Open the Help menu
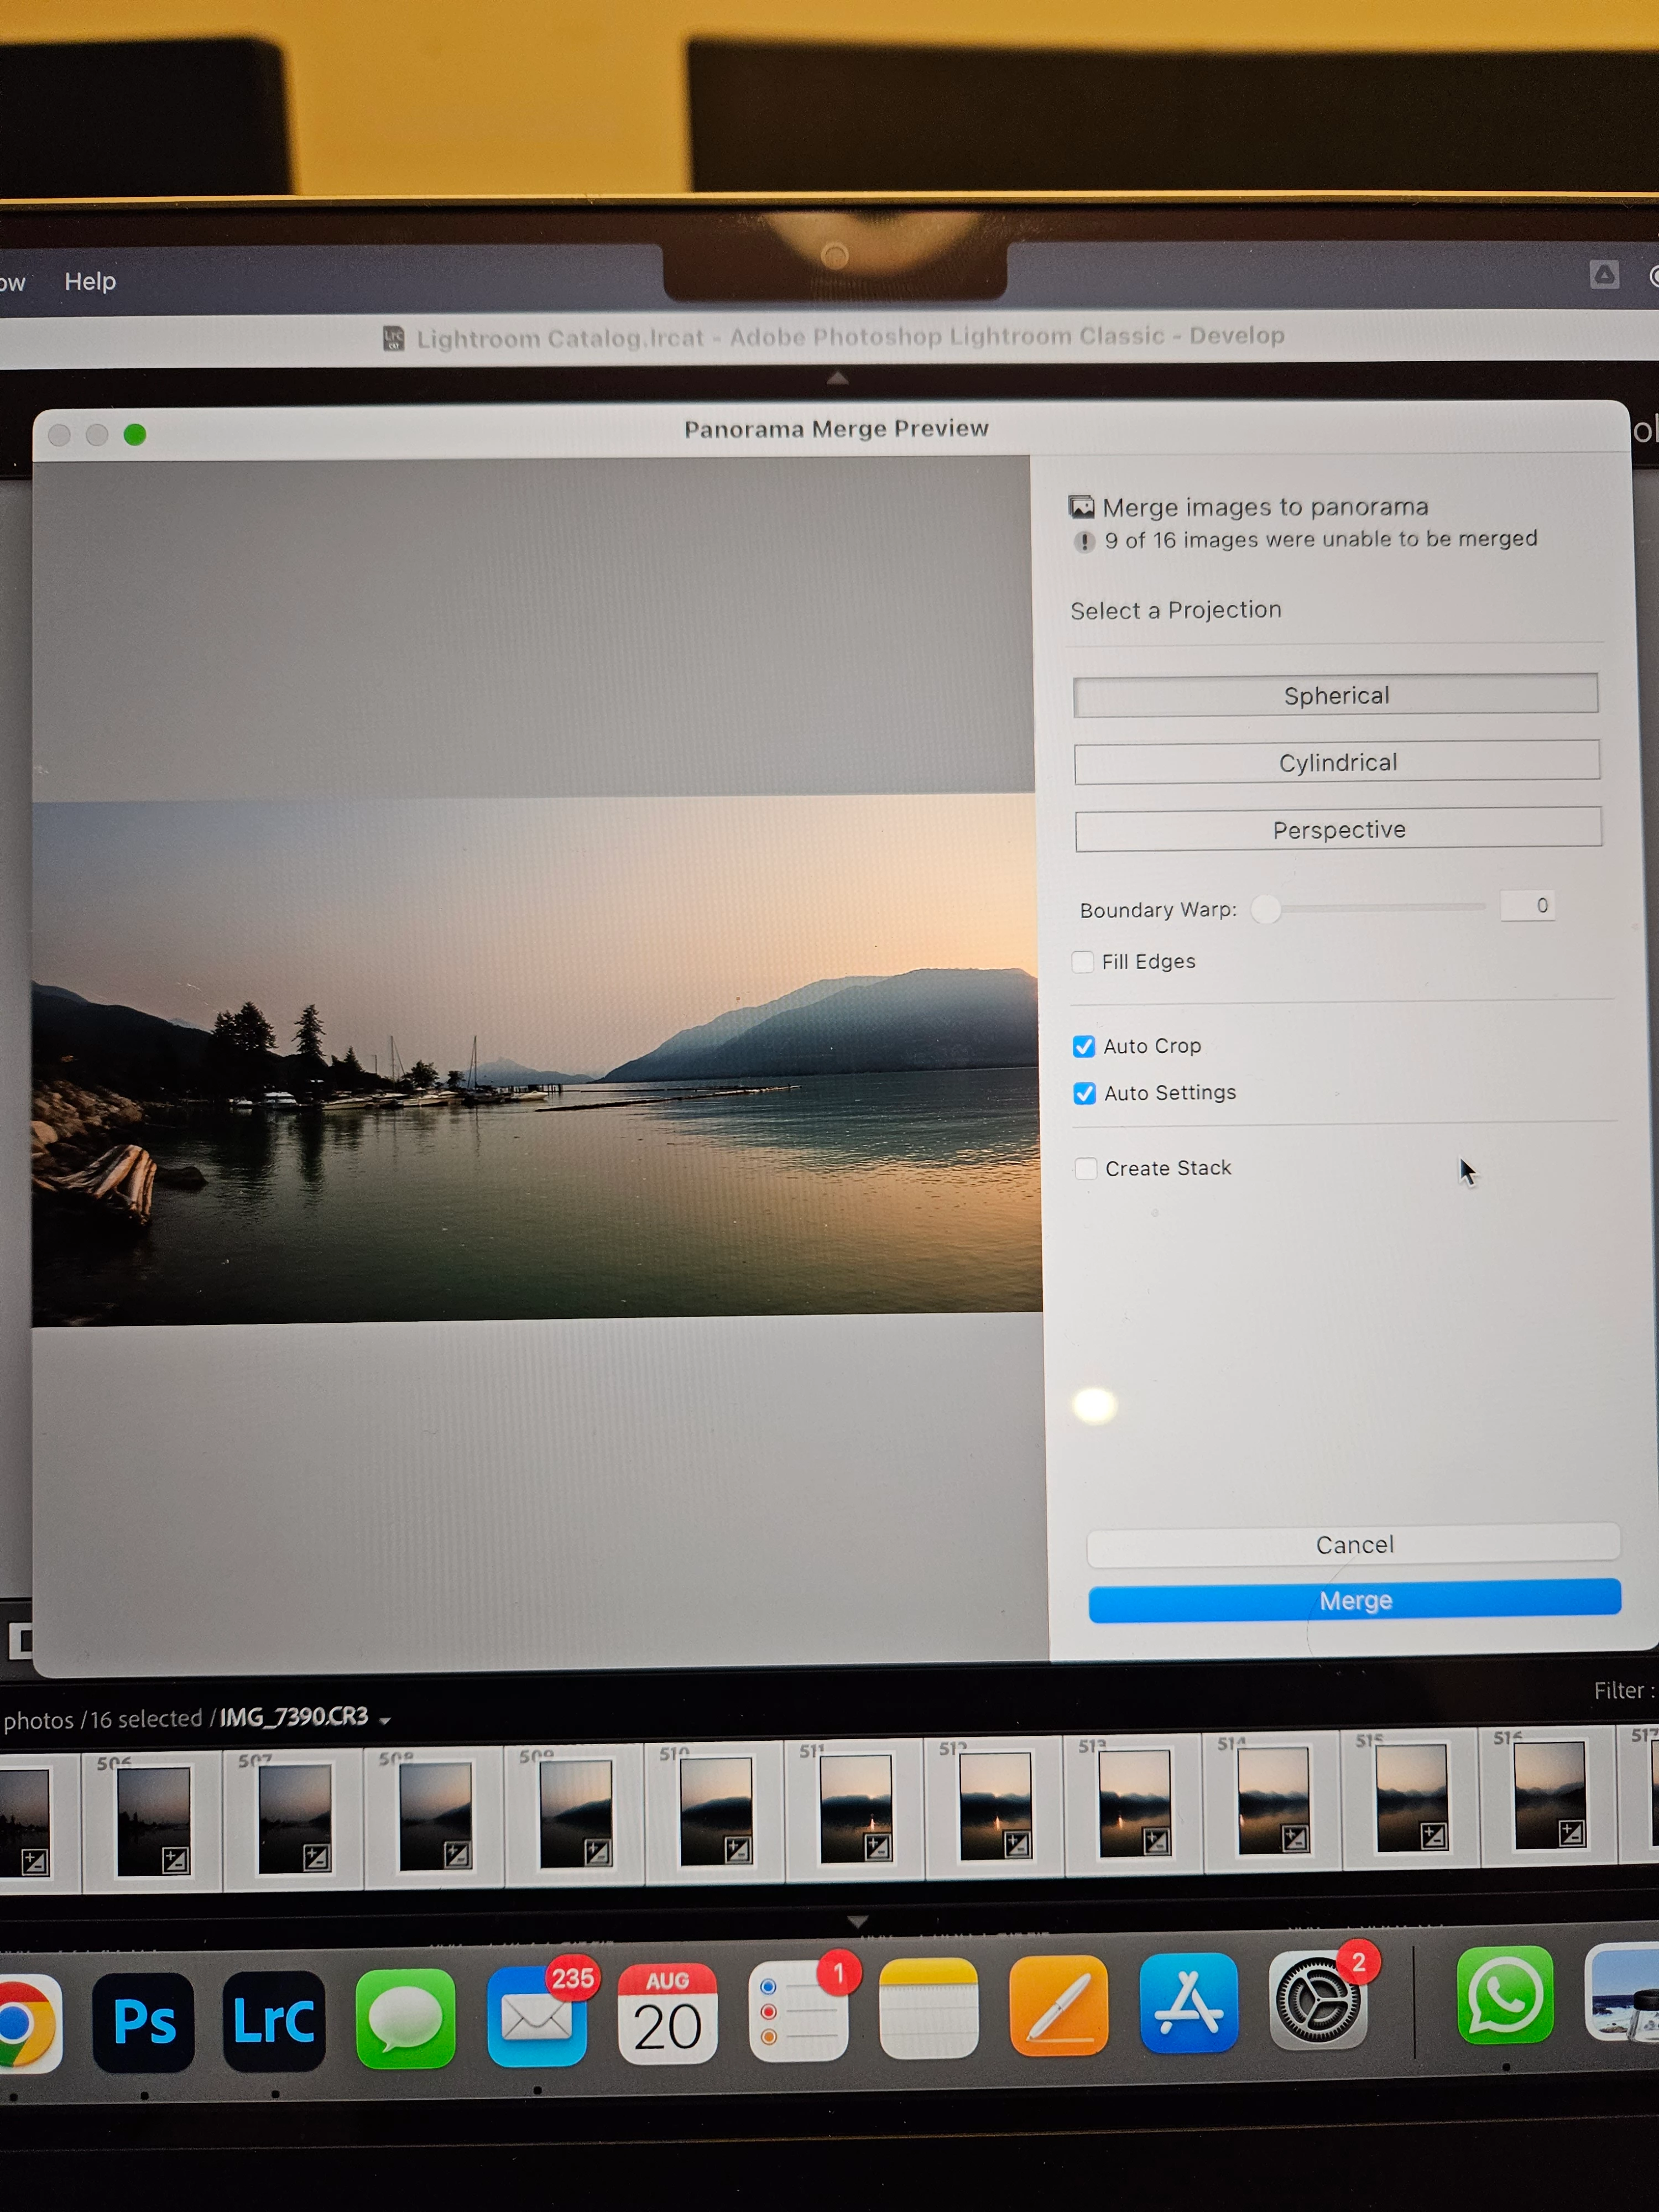Screen dimensions: 1659x2212 (x=90, y=281)
